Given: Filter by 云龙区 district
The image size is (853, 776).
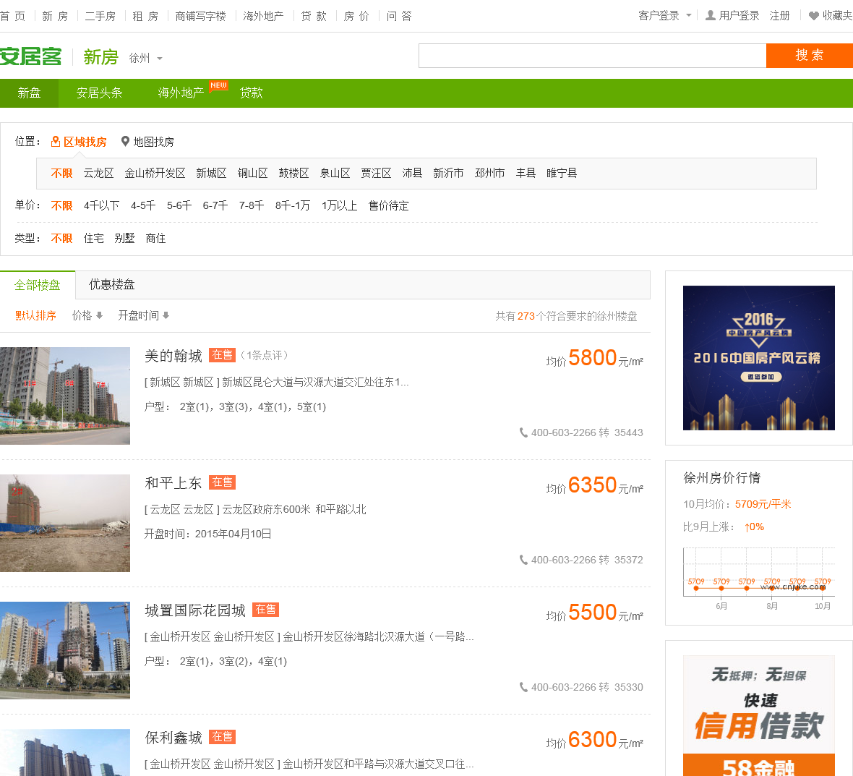Looking at the screenshot, I should pyautogui.click(x=98, y=173).
